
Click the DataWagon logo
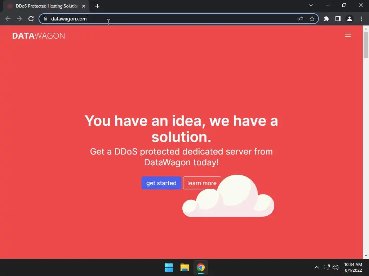point(39,36)
